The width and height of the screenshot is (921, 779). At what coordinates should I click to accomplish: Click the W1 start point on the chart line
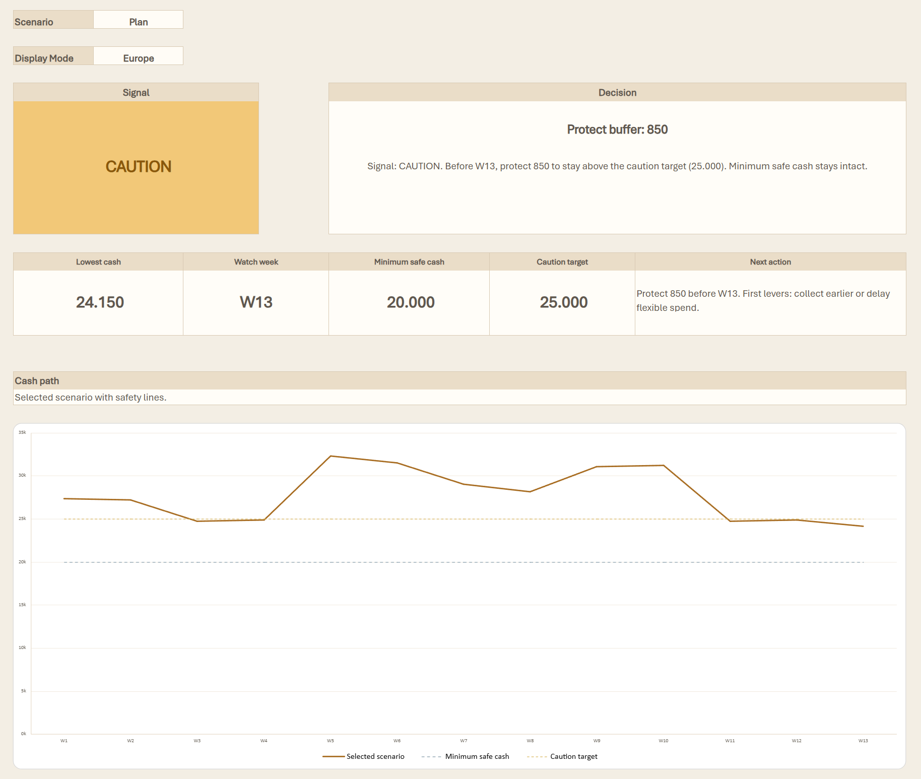(64, 499)
